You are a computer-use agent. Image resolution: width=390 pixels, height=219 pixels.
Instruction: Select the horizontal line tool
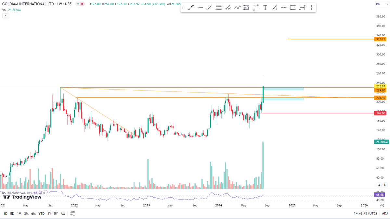[x=284, y=7]
